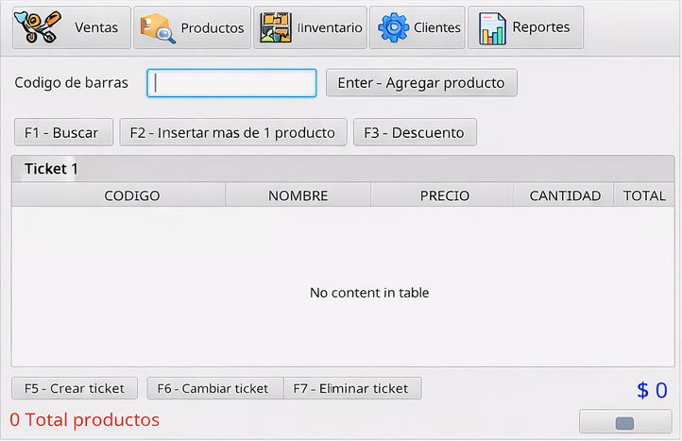Viewport: 682px width, 441px height.
Task: Switch tickets using F6 - Cambiar ticket
Action: coord(214,388)
